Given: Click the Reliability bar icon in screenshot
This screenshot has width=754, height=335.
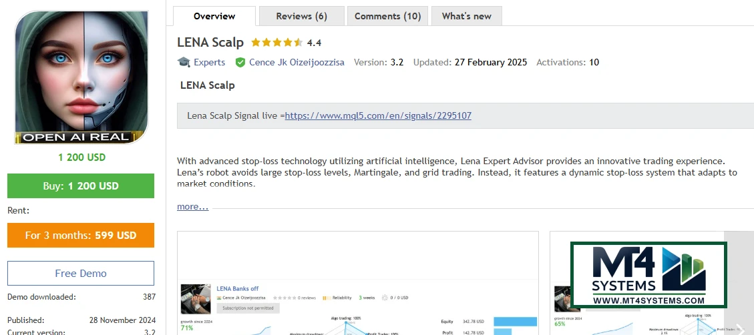Looking at the screenshot, I should coord(326,298).
